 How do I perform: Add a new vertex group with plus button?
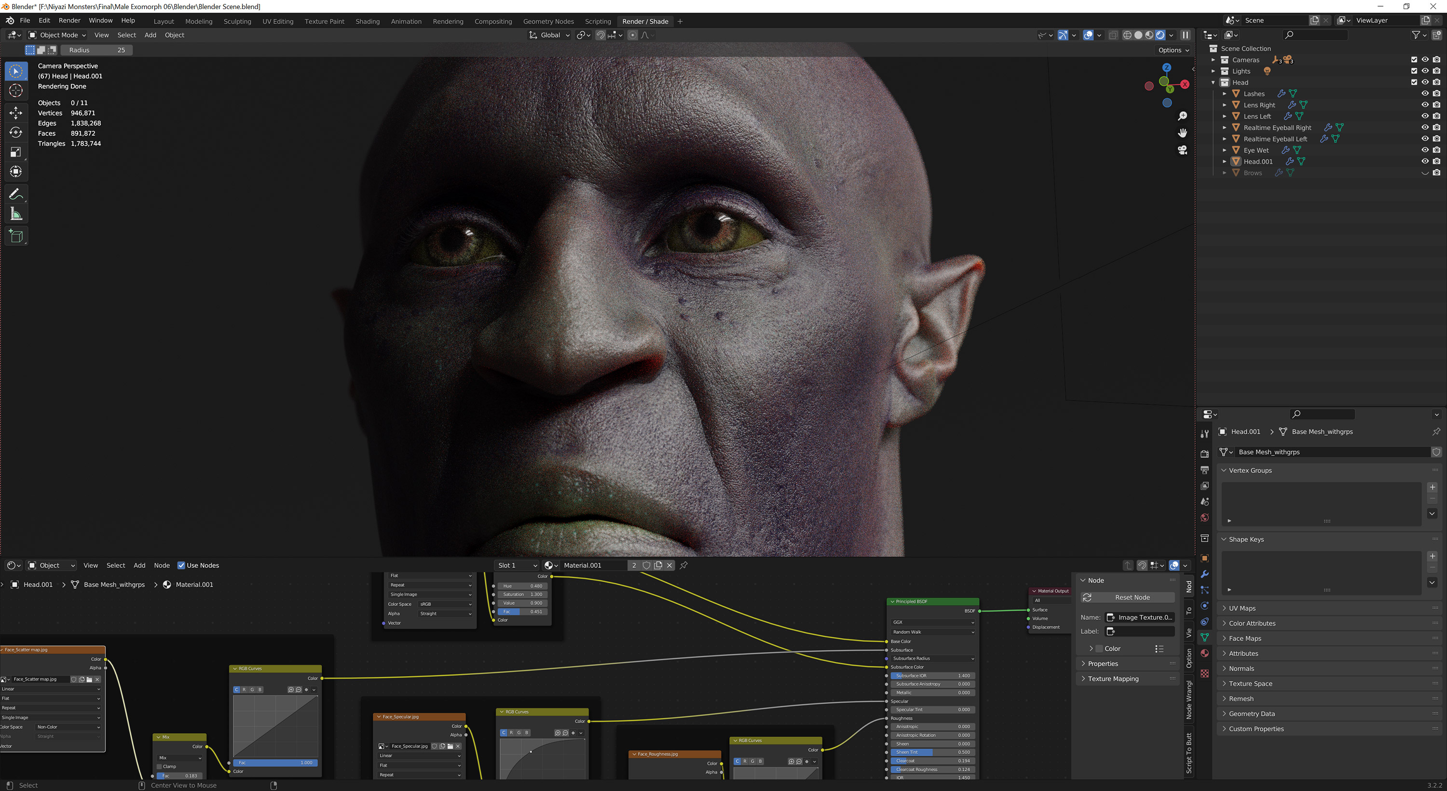click(1433, 487)
